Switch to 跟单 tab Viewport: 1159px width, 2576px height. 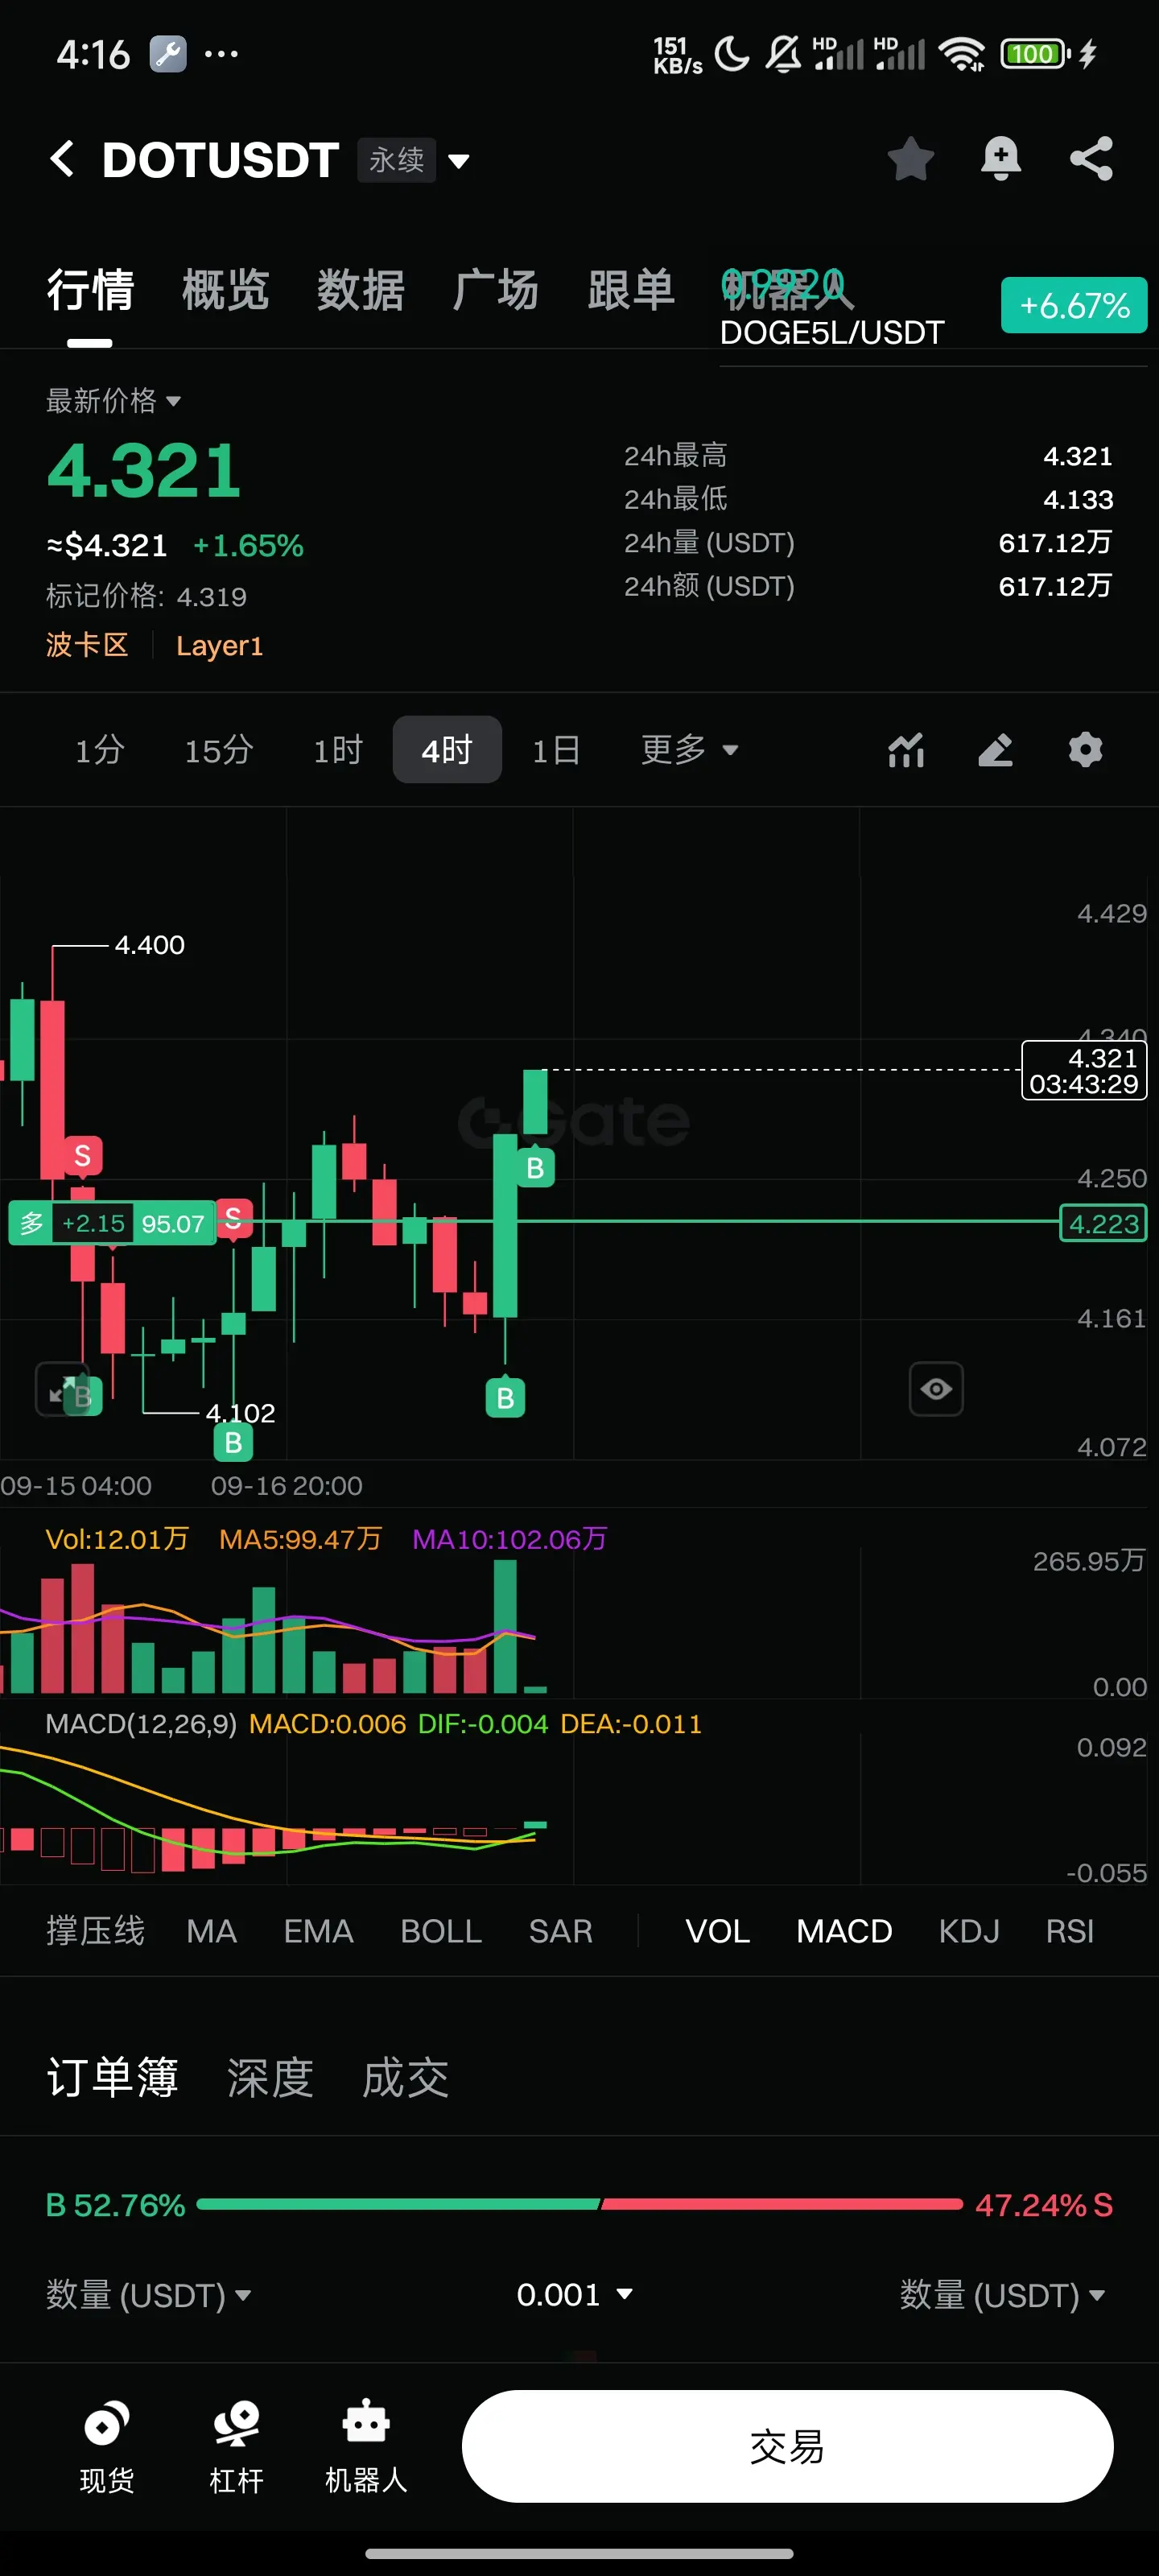(x=631, y=291)
